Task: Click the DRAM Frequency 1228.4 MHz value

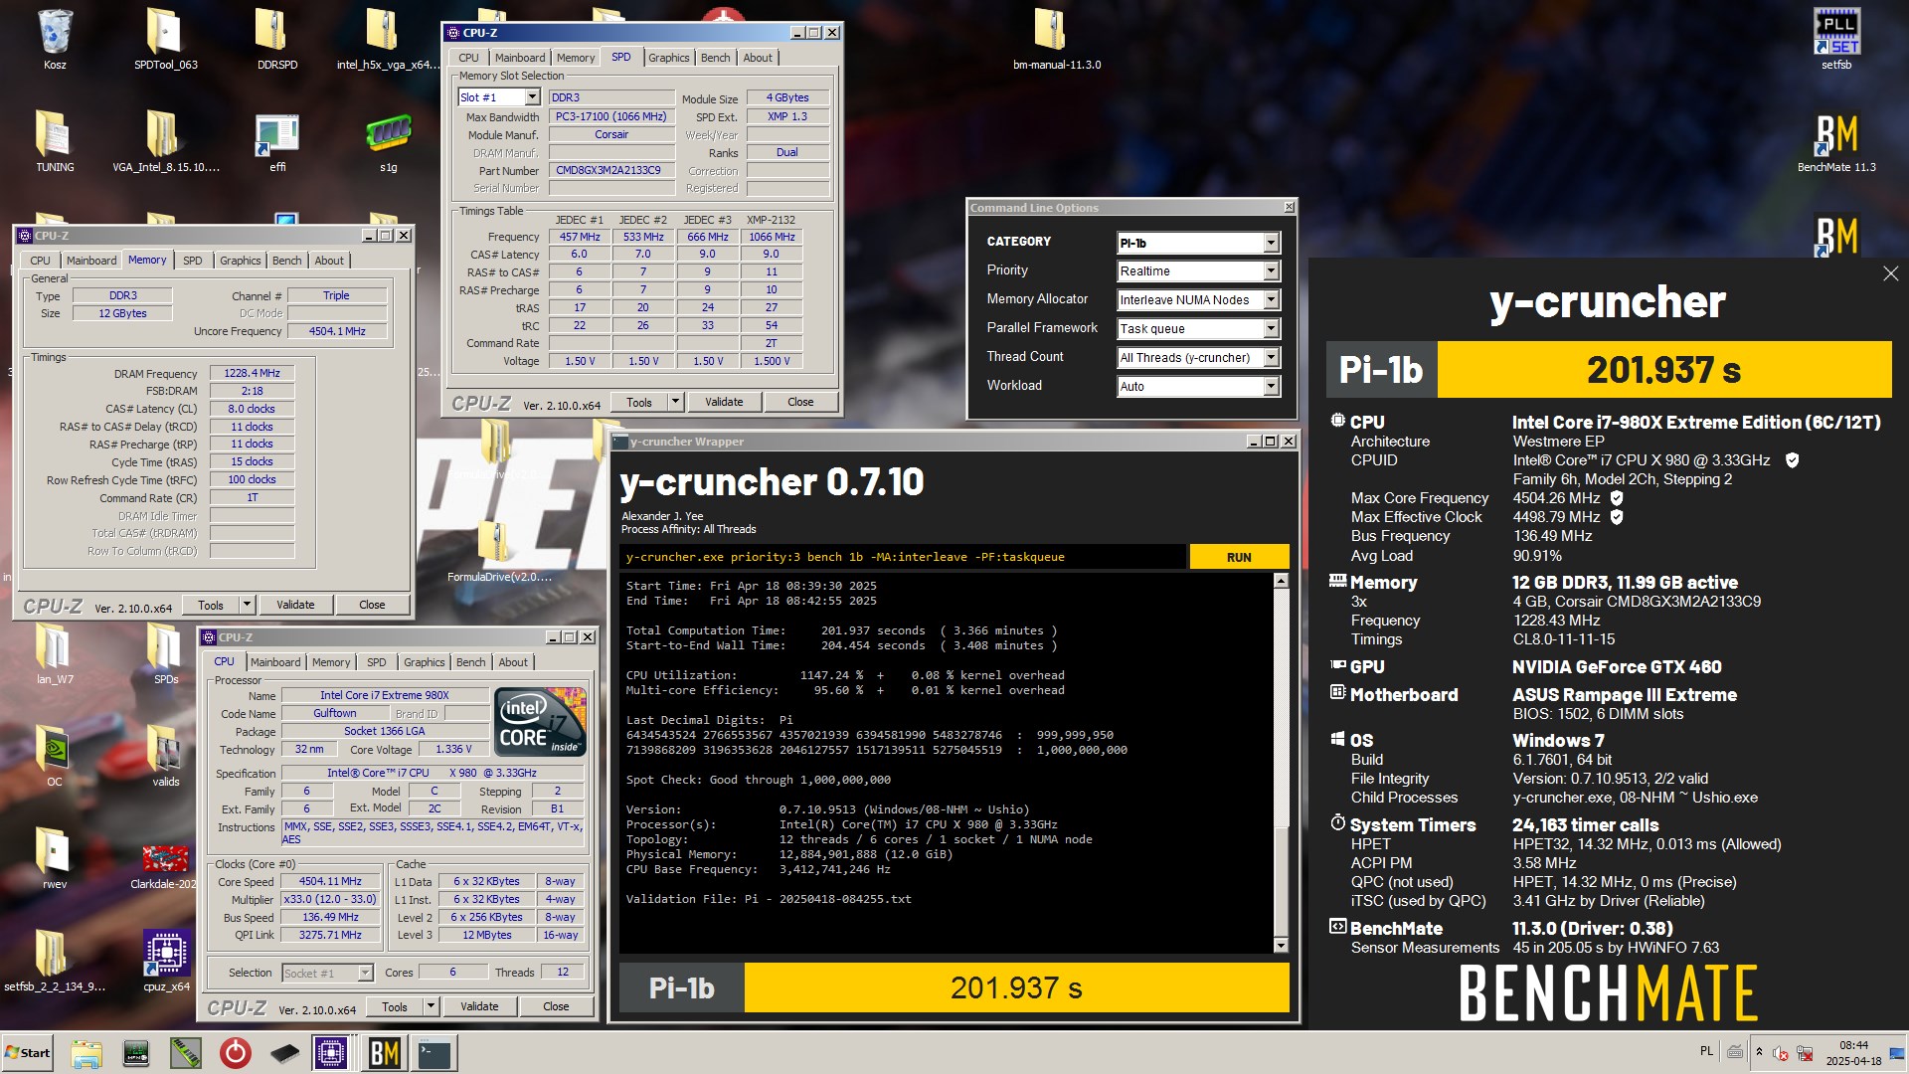Action: point(252,374)
